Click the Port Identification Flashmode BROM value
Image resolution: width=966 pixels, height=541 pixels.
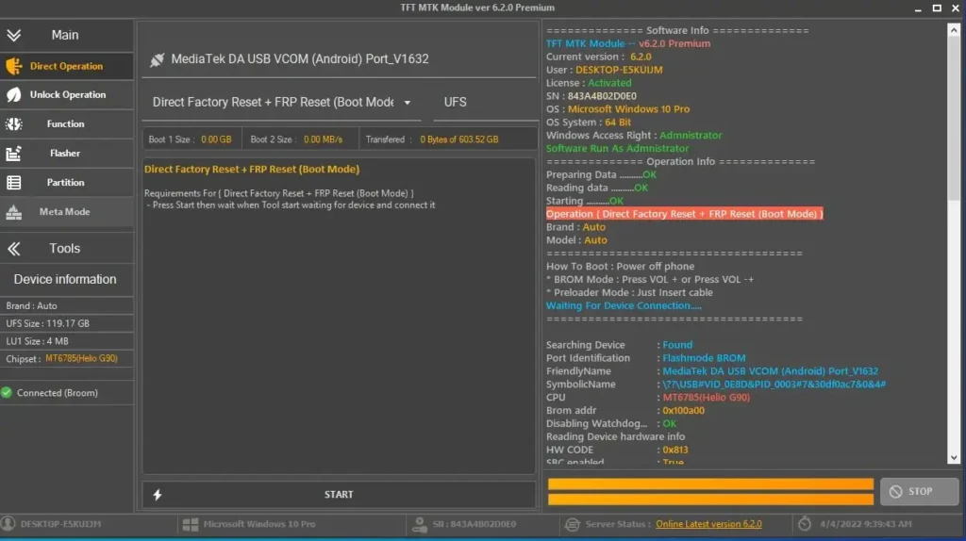(704, 358)
